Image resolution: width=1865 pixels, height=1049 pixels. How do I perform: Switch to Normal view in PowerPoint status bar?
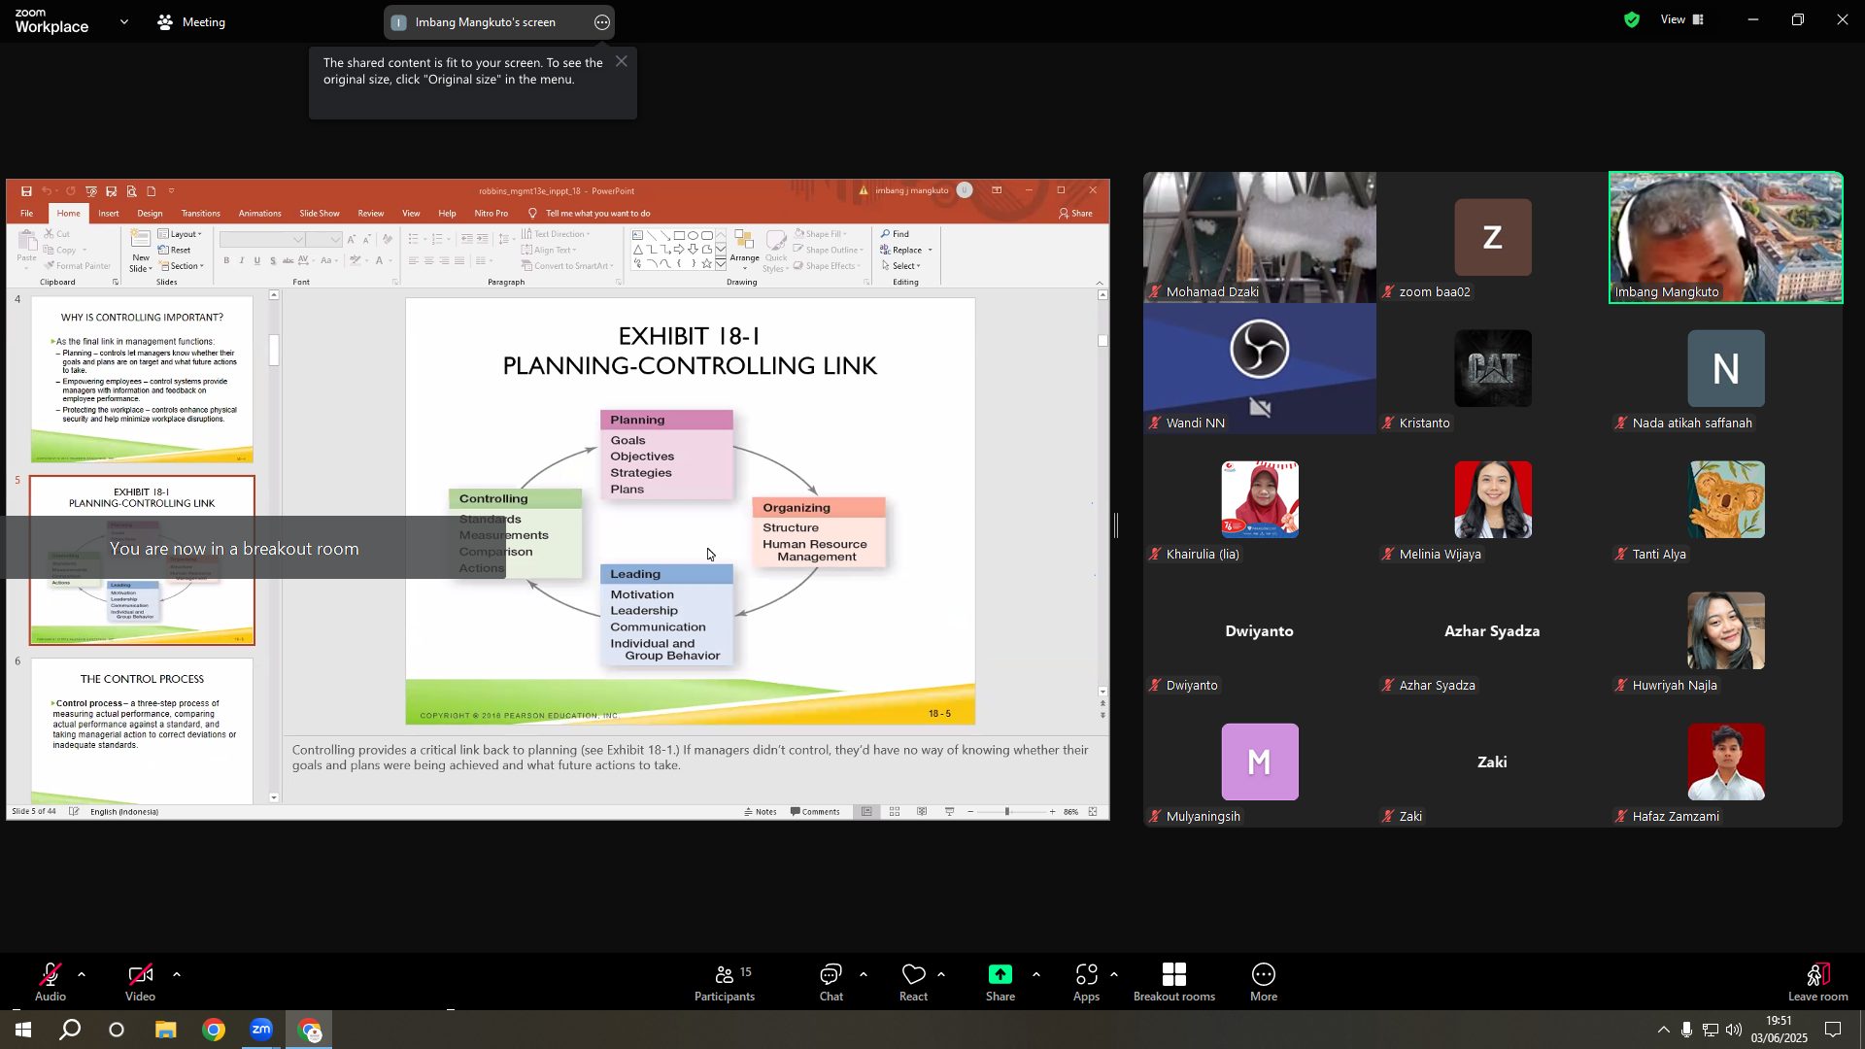click(867, 812)
